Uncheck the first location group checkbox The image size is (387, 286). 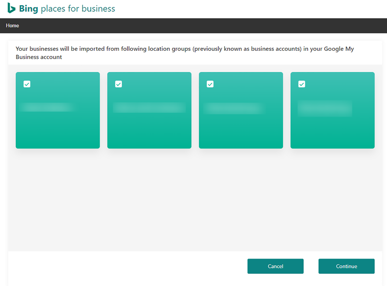pyautogui.click(x=27, y=84)
